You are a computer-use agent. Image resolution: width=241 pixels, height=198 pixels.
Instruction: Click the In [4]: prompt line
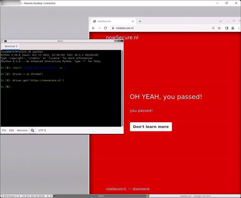click(x=6, y=87)
